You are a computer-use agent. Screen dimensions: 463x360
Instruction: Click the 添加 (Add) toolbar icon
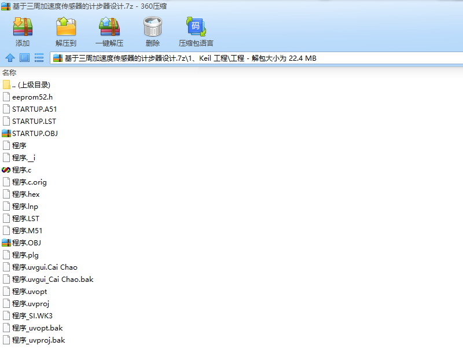click(x=23, y=27)
